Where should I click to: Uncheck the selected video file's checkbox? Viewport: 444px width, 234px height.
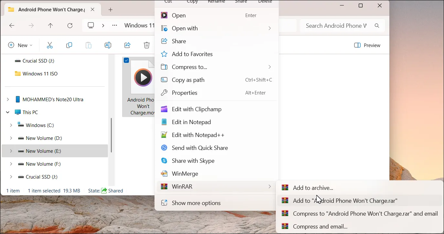126,60
